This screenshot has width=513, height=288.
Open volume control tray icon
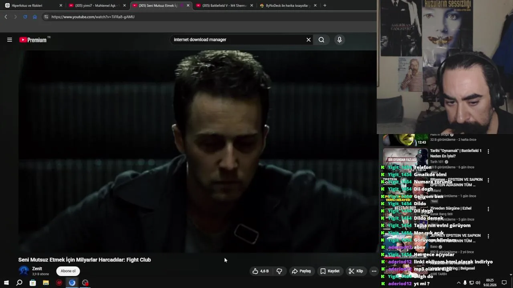pyautogui.click(x=478, y=283)
